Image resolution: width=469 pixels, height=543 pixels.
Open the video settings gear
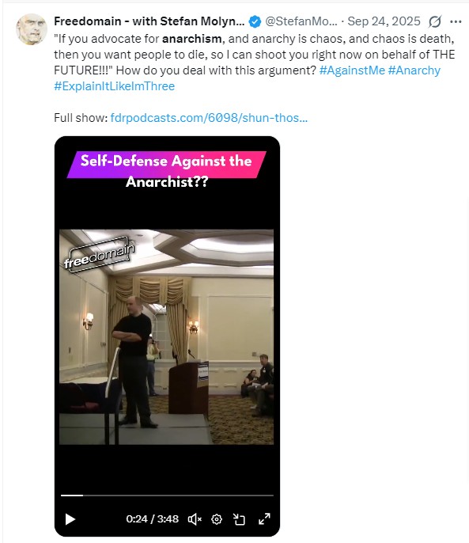click(x=217, y=519)
